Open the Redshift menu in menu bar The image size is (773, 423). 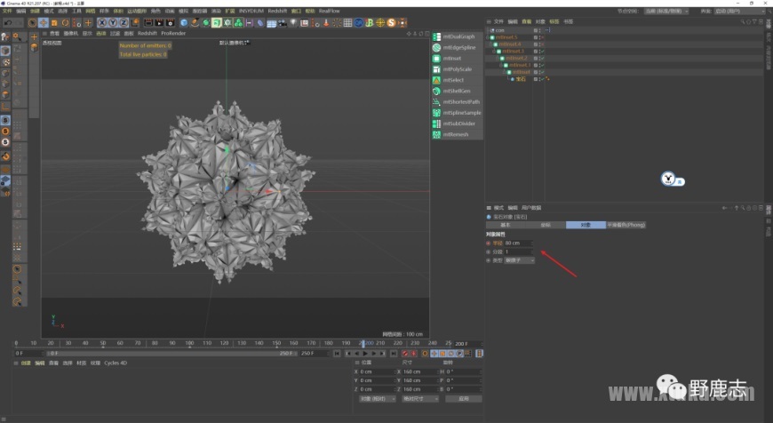pyautogui.click(x=277, y=11)
